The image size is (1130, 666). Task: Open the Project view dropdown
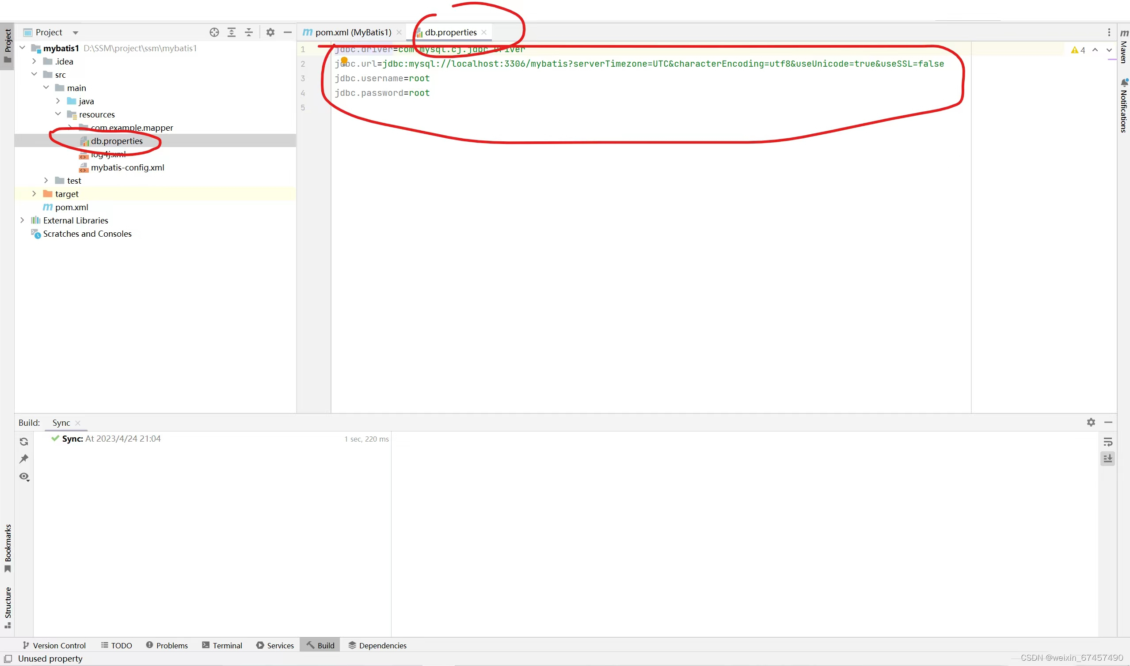pos(76,33)
